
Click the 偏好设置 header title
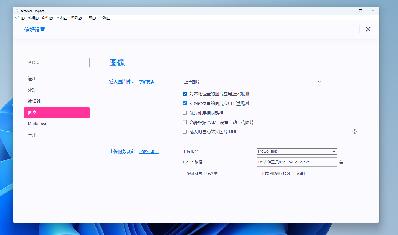(35, 30)
